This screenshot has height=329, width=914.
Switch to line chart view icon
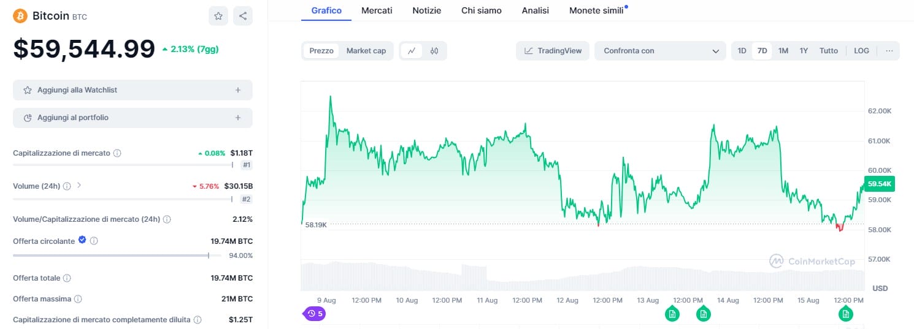click(x=411, y=51)
